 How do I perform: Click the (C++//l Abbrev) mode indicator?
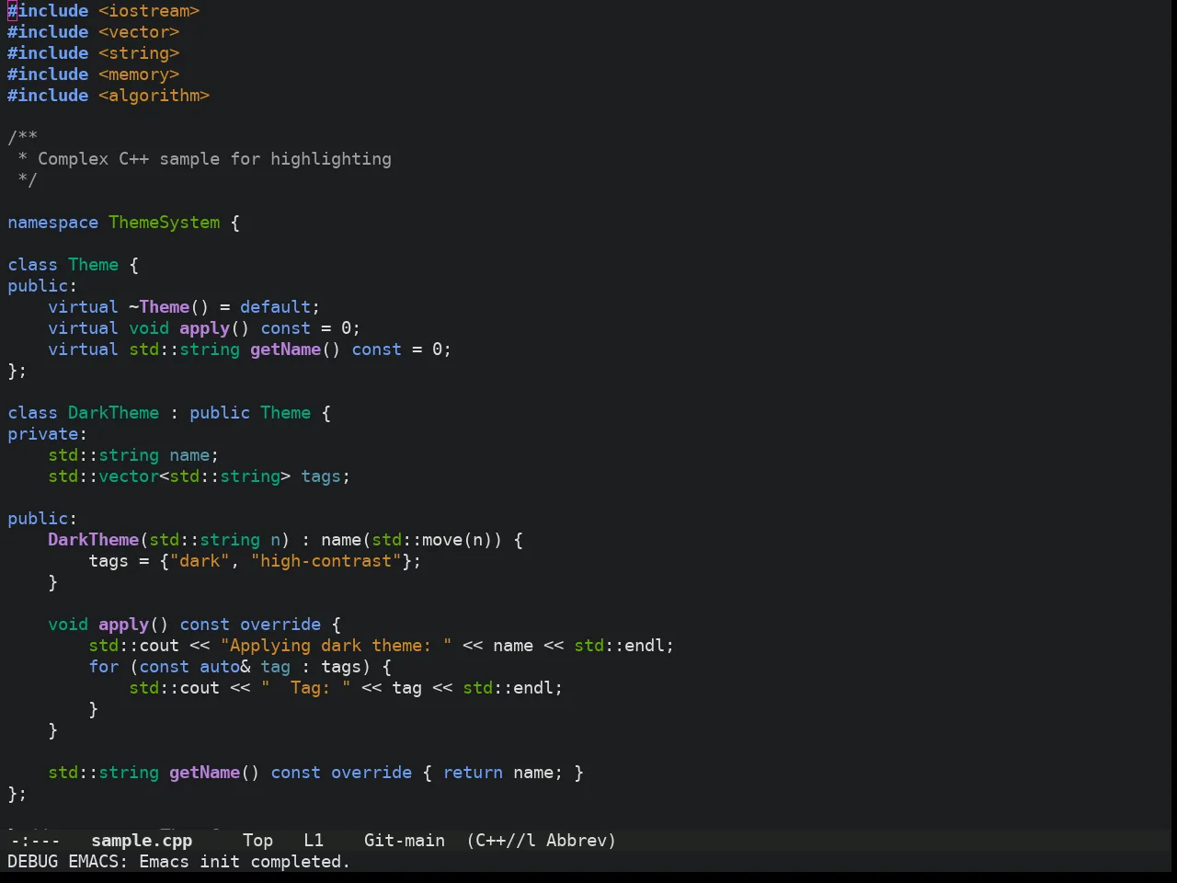541,840
